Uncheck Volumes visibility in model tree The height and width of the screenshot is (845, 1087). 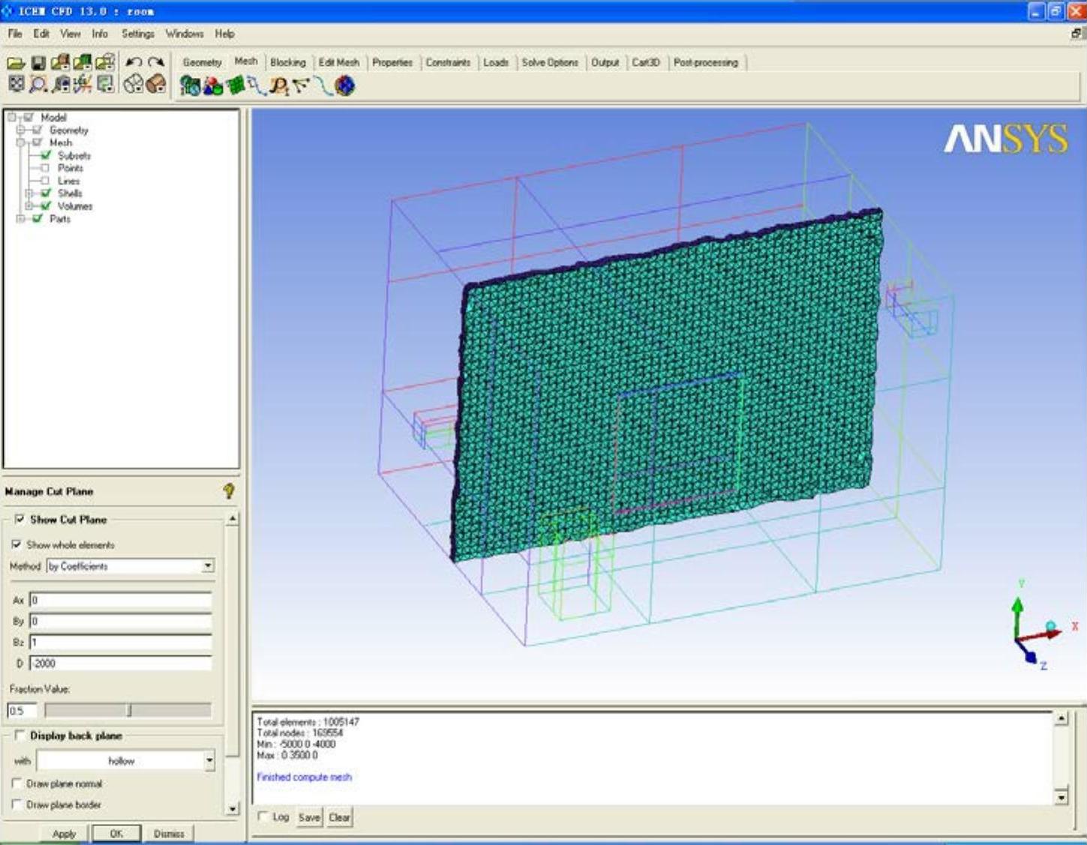tap(46, 205)
